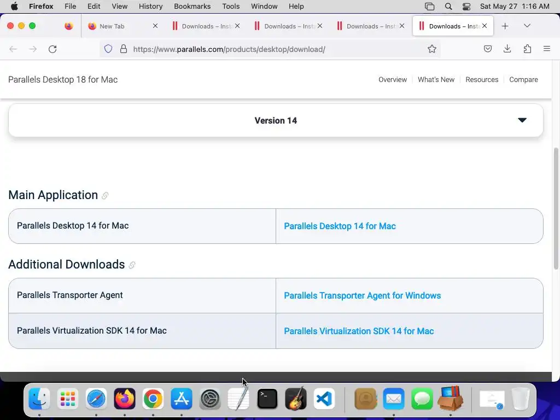Copy the Main Application anchor link icon
The height and width of the screenshot is (420, 560).
[x=105, y=196]
